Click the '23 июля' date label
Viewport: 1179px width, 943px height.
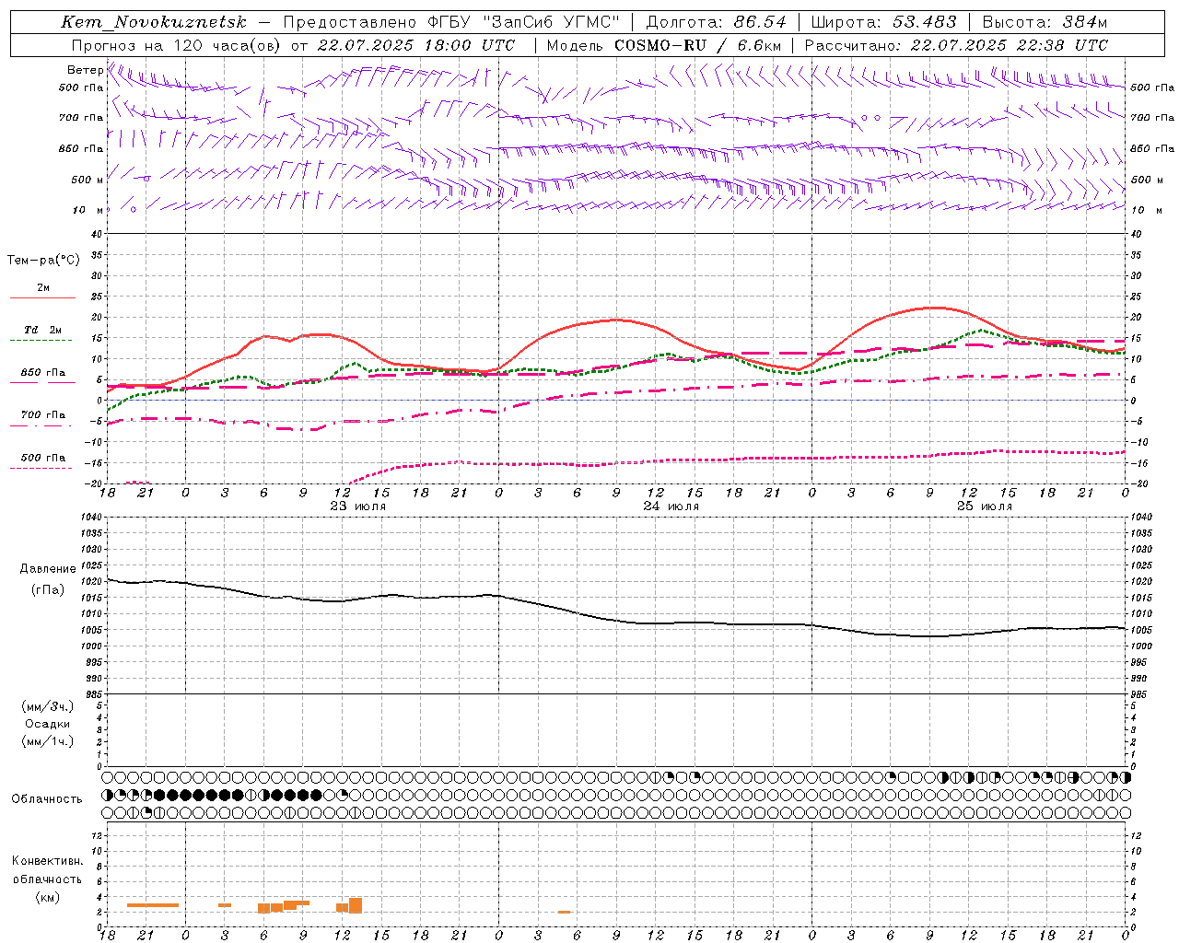pyautogui.click(x=358, y=506)
